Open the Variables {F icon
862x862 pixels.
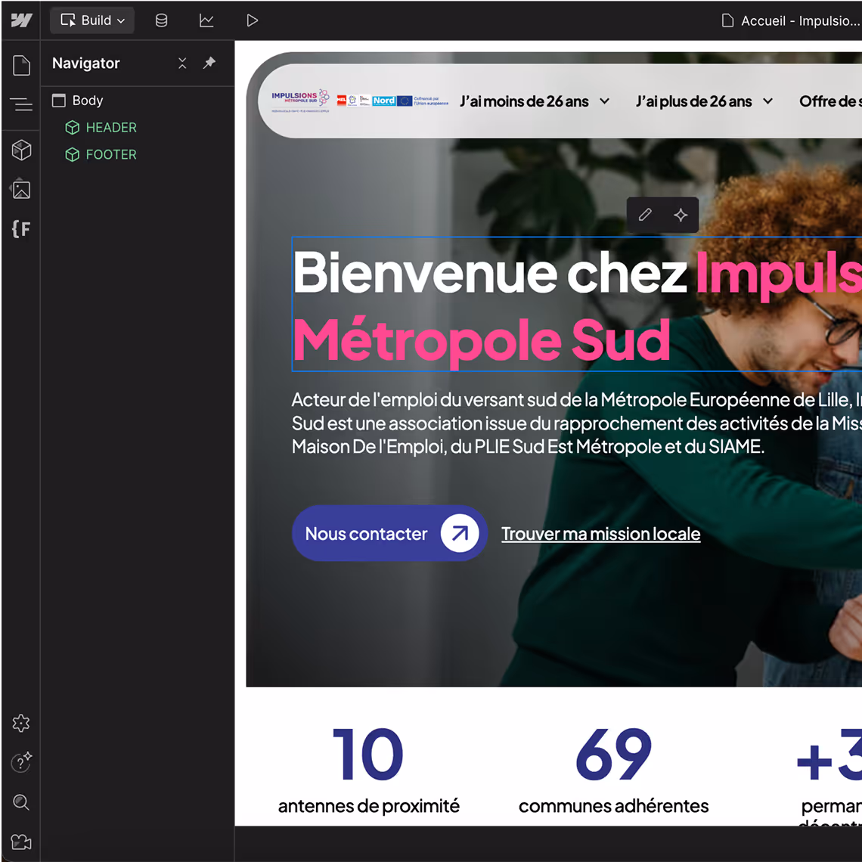pos(21,228)
